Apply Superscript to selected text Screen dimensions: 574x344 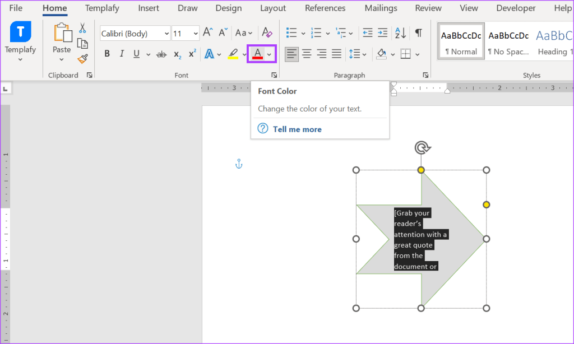click(192, 54)
